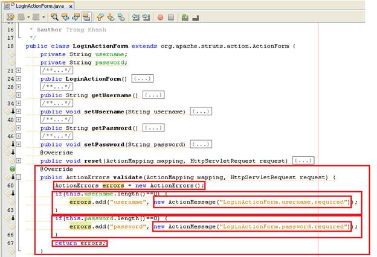Jump to Next Bookmark via toolbar icon
This screenshot has width=377, height=257.
(x=111, y=17)
